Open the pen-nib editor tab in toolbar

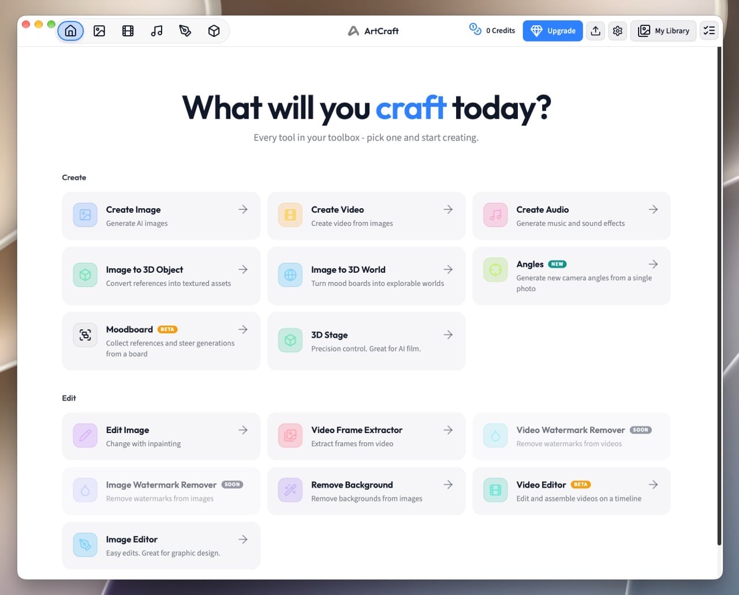pyautogui.click(x=185, y=31)
